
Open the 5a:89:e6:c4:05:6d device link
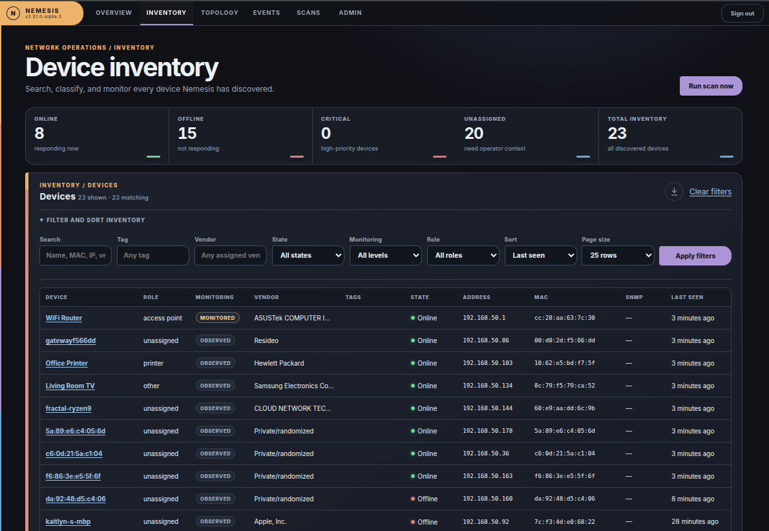[x=76, y=431]
